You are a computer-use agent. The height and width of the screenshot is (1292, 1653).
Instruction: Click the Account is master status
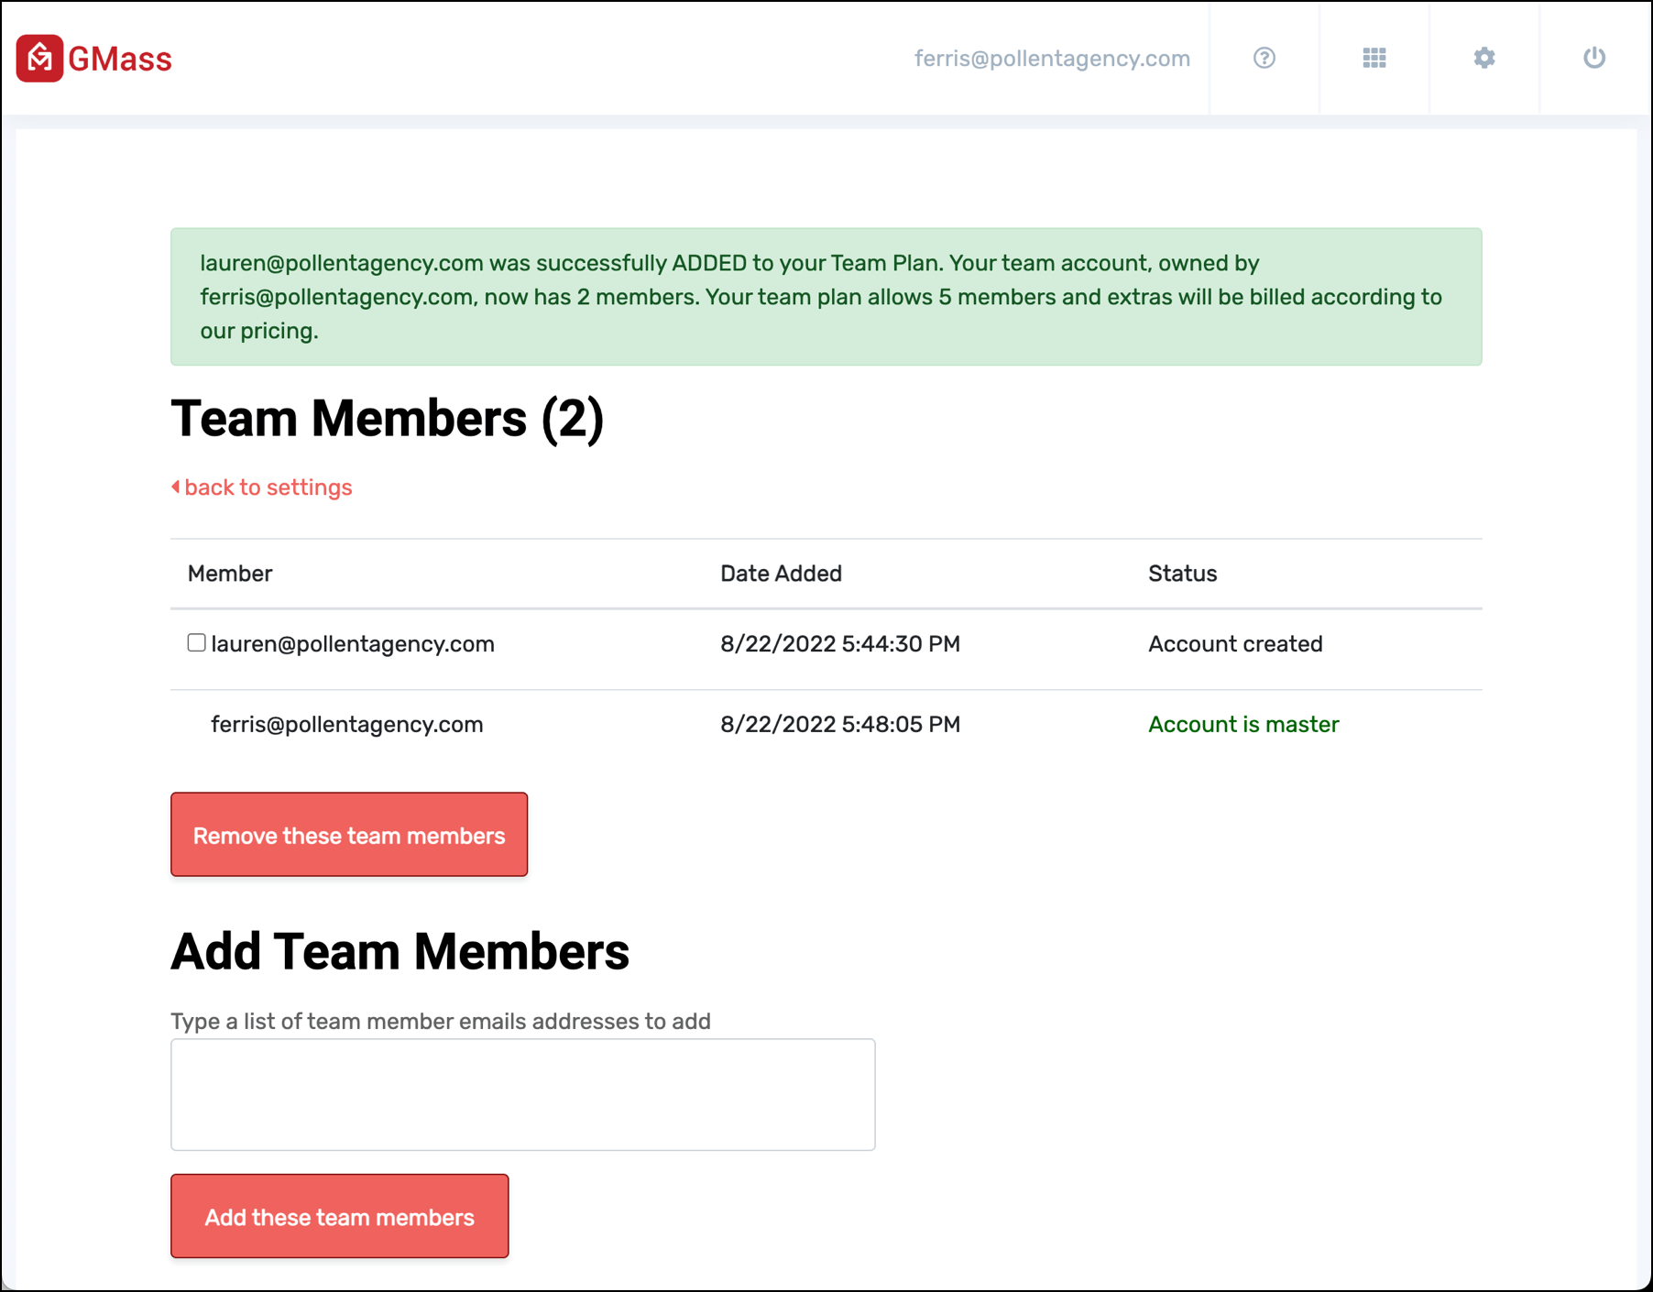1243,725
